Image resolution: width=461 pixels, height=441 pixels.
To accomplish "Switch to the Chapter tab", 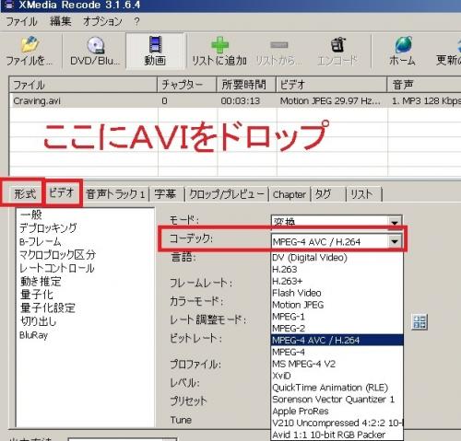I will 290,194.
